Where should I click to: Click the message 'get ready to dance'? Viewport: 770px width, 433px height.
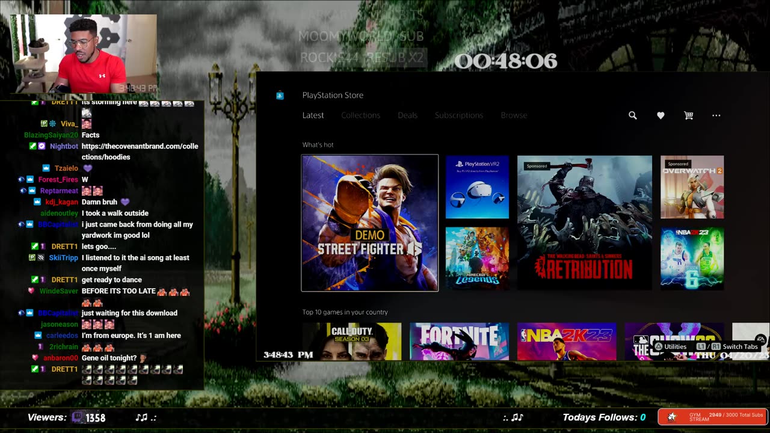pyautogui.click(x=112, y=280)
